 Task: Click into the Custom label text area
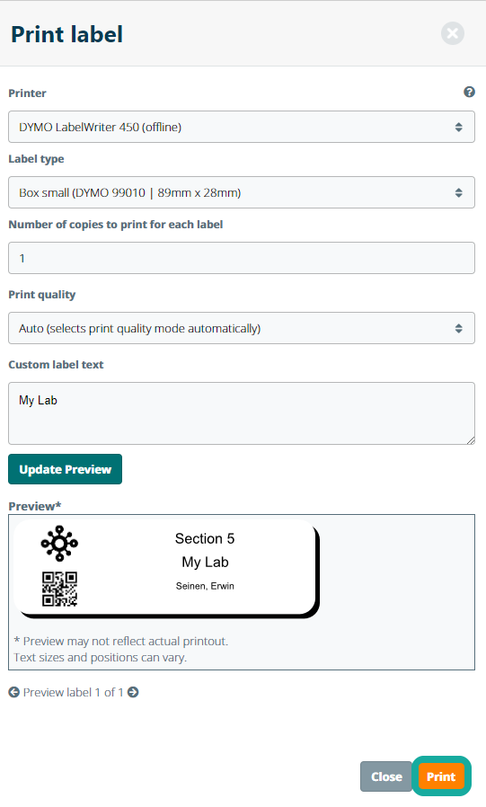241,413
